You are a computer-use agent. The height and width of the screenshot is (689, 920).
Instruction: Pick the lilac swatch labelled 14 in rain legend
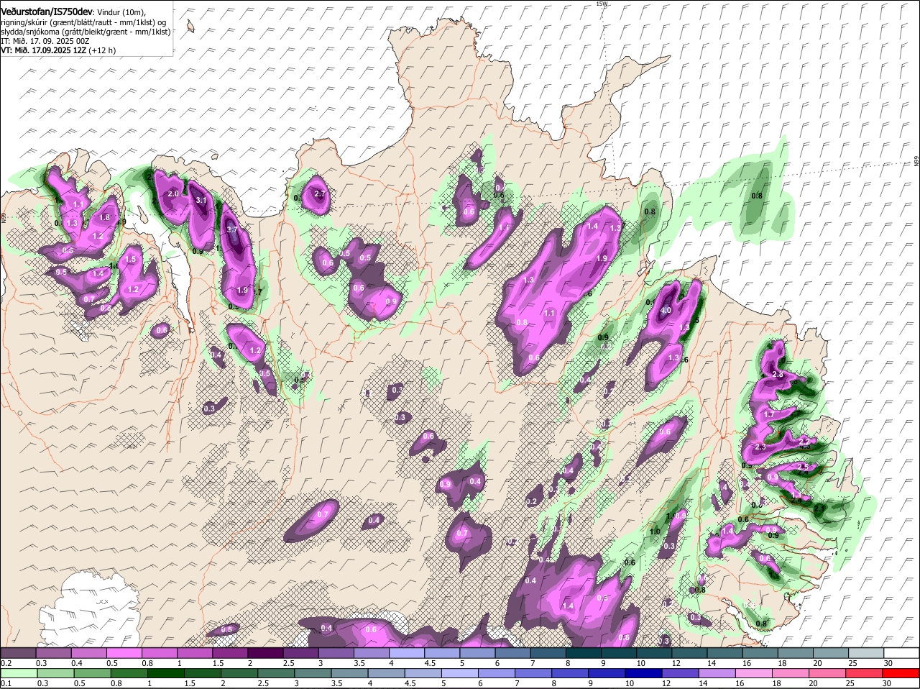[x=717, y=673]
